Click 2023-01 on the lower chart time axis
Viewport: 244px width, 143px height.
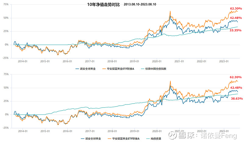224,131
